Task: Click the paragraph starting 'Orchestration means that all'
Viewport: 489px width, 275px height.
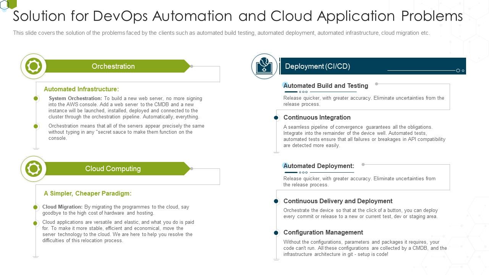Action: (126, 132)
